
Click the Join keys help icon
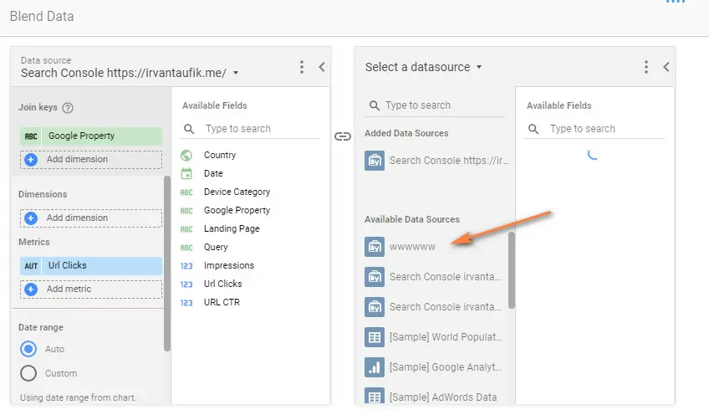(68, 108)
